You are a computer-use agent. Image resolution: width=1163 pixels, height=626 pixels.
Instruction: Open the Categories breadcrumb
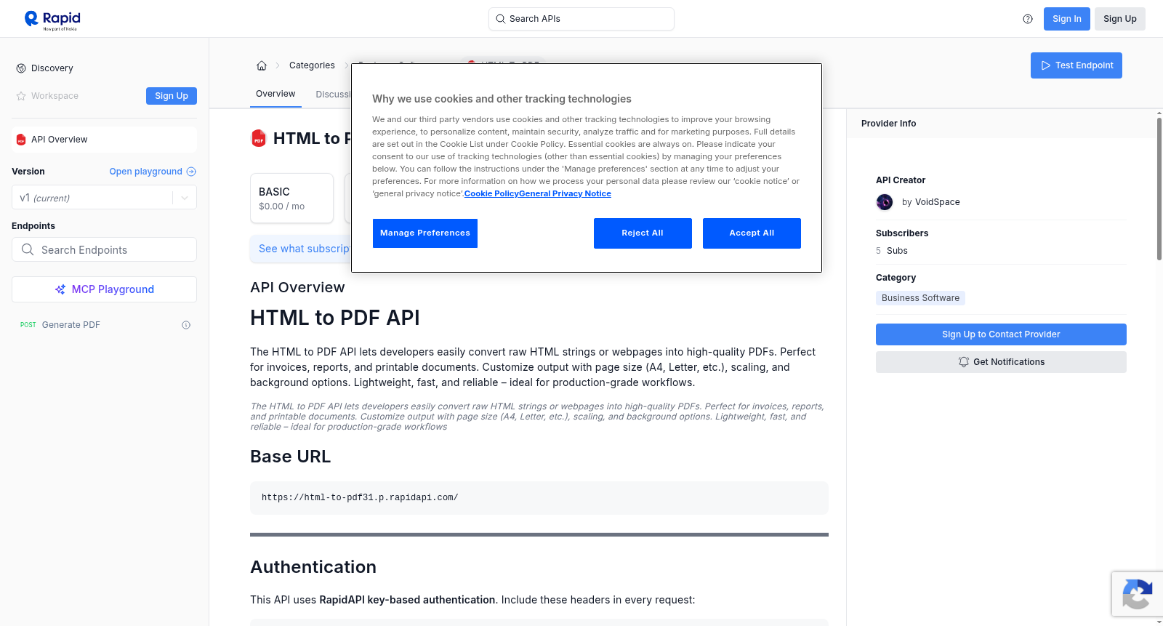pyautogui.click(x=312, y=65)
